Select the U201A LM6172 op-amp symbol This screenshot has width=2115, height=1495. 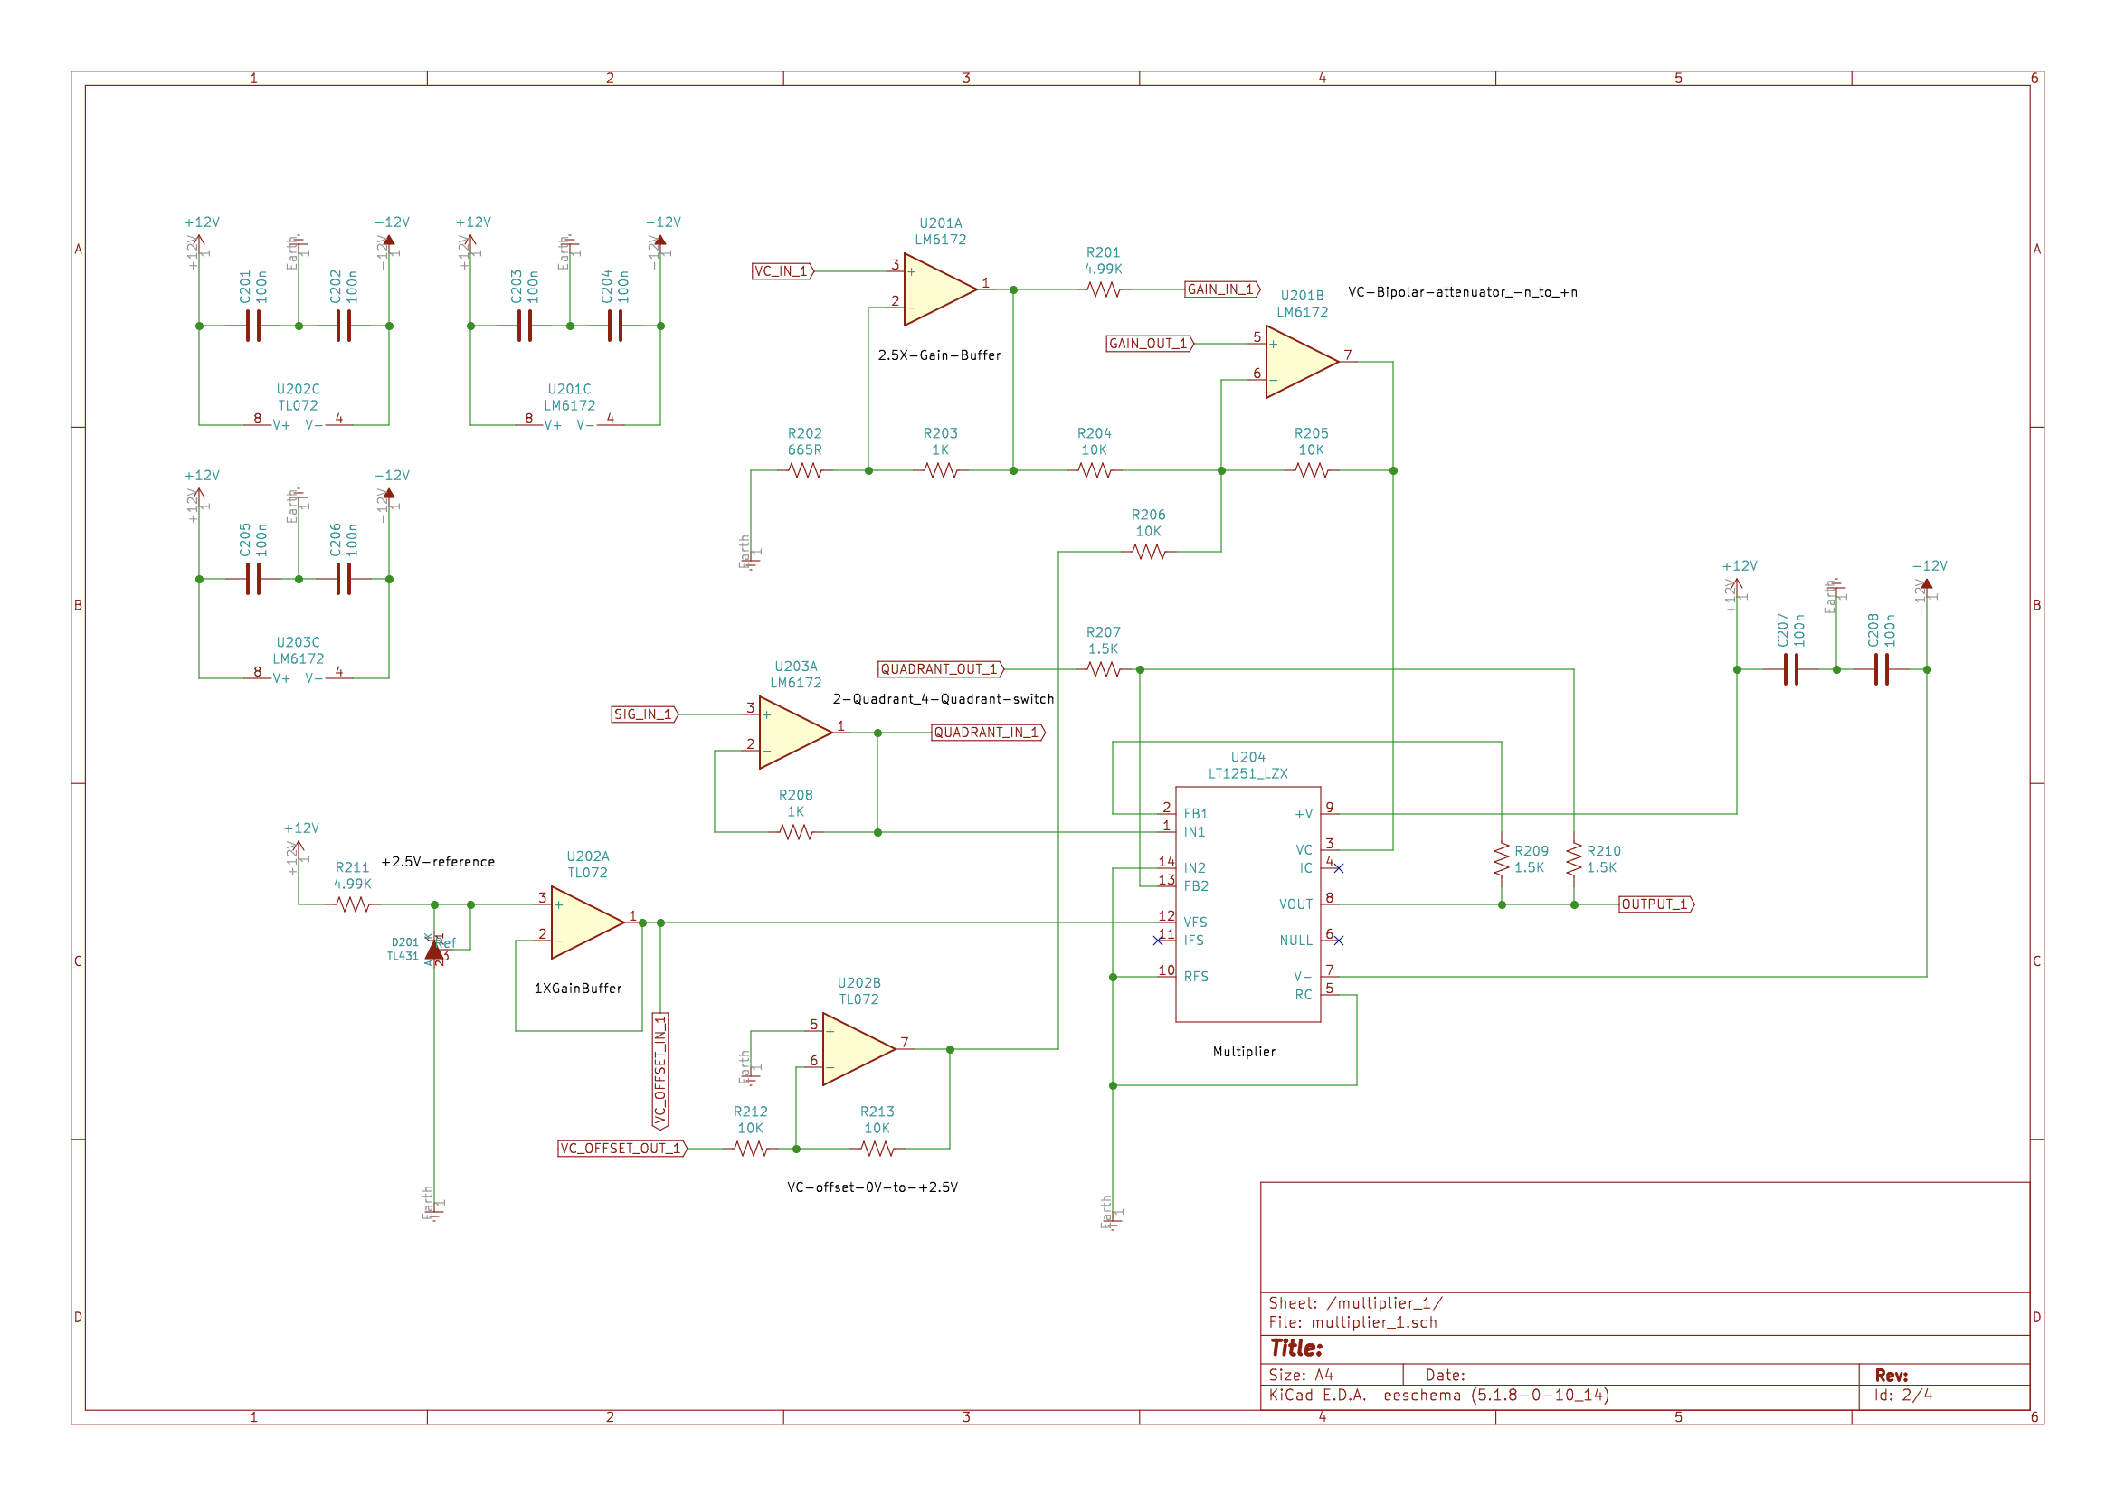(940, 290)
